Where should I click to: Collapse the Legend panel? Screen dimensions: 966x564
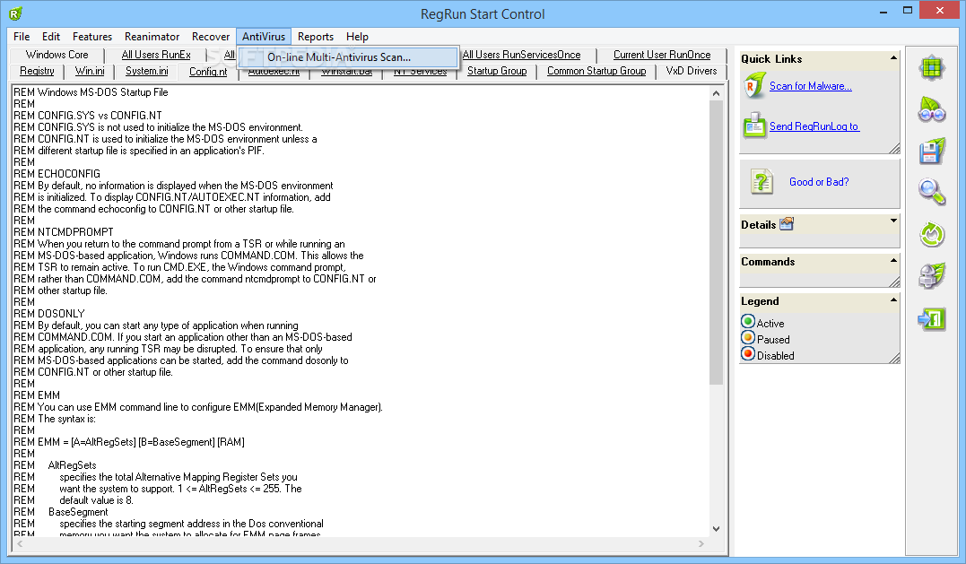[x=893, y=299]
